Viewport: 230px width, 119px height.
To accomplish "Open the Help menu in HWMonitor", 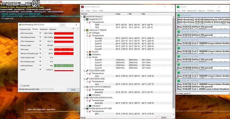I will pyautogui.click(x=101, y=11).
